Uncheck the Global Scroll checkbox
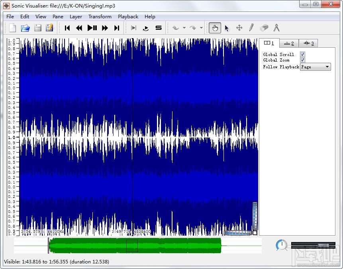Screen dimensions: 343x269 (302, 54)
